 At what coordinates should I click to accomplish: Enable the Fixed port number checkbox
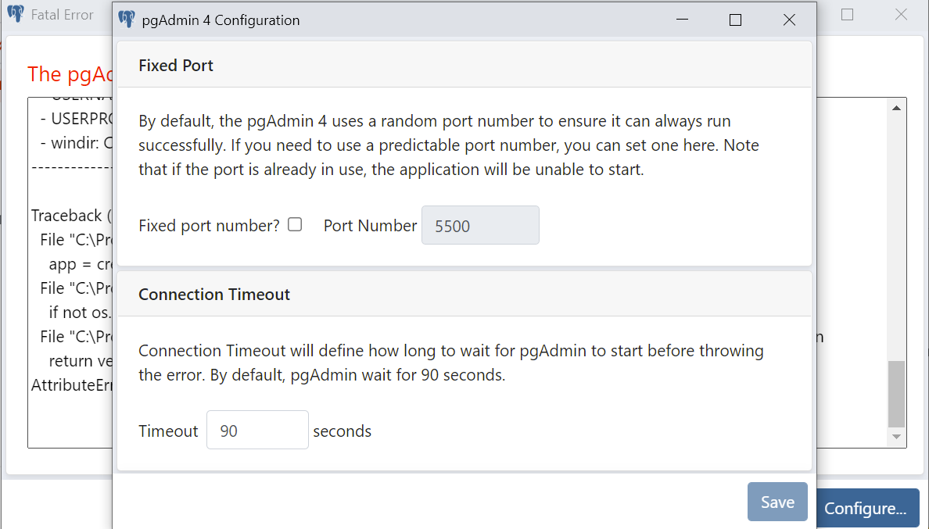295,225
